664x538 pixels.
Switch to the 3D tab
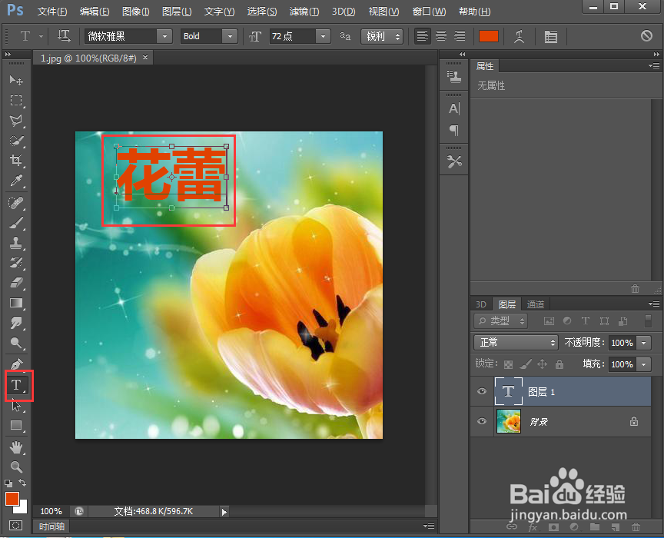click(480, 304)
